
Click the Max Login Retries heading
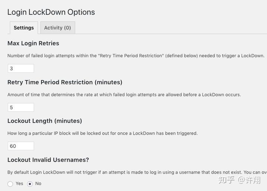click(33, 43)
